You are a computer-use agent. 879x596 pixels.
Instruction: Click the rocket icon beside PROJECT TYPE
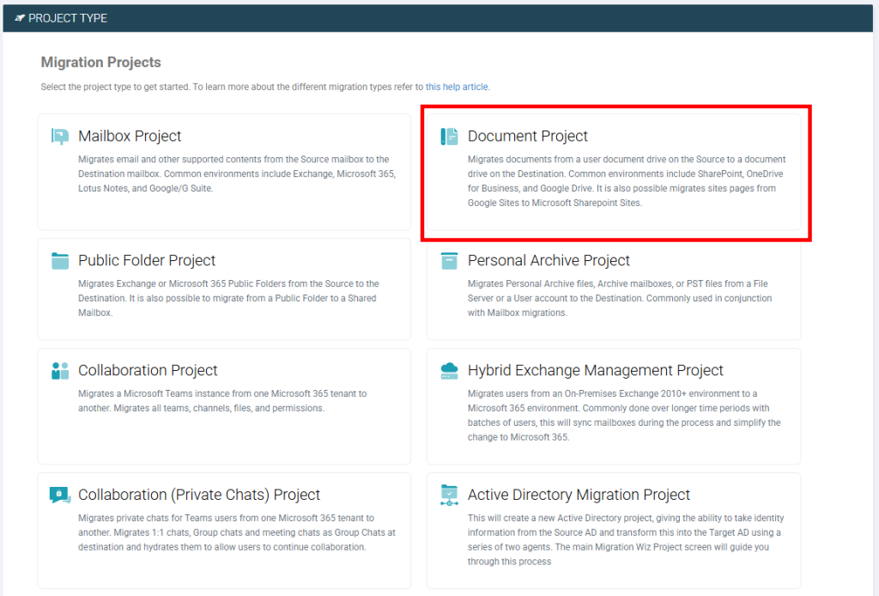coord(20,18)
